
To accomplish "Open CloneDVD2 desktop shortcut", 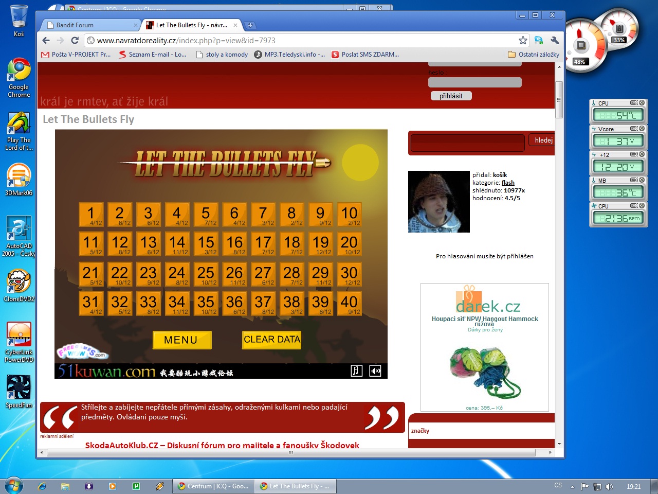I will pos(19,286).
